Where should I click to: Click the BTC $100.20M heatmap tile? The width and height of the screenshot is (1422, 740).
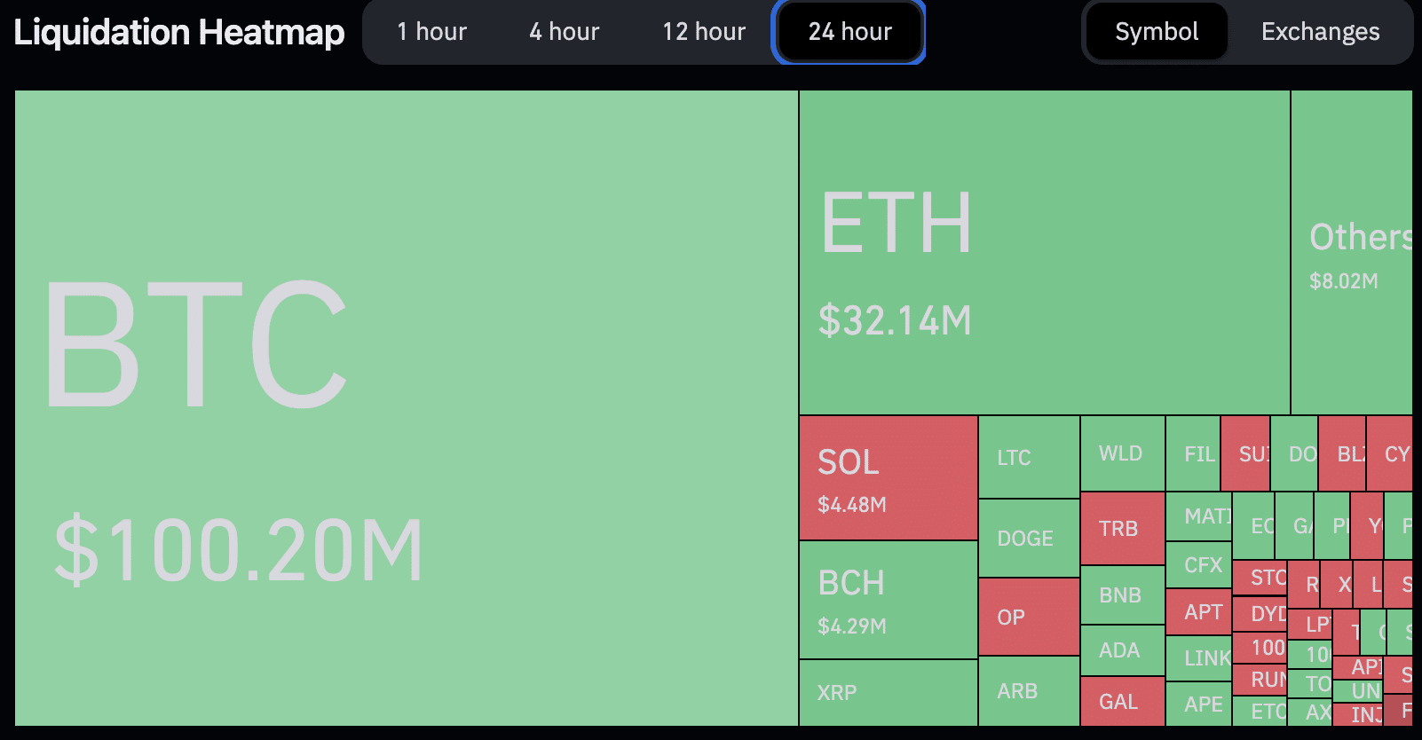click(x=406, y=408)
